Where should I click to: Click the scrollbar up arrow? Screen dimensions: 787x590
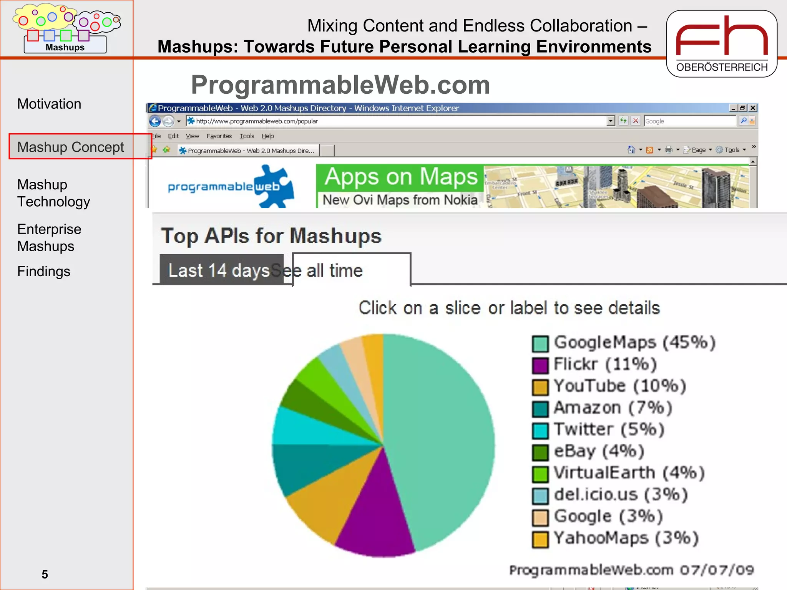(x=753, y=162)
